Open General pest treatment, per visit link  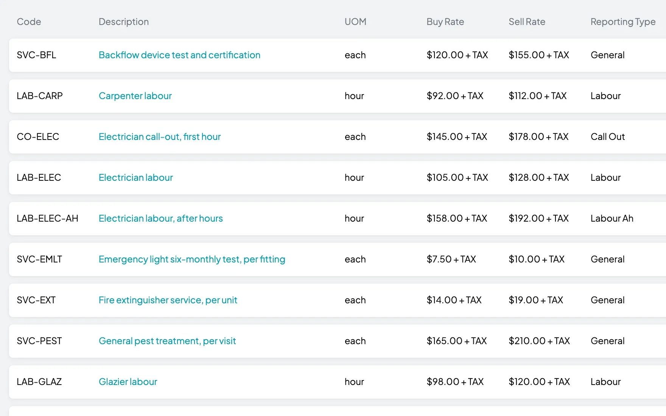tap(167, 341)
